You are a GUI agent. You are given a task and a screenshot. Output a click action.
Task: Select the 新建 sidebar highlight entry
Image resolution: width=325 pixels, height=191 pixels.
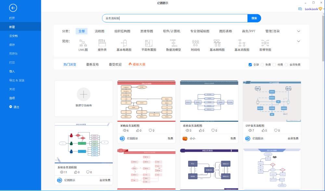tap(12, 26)
